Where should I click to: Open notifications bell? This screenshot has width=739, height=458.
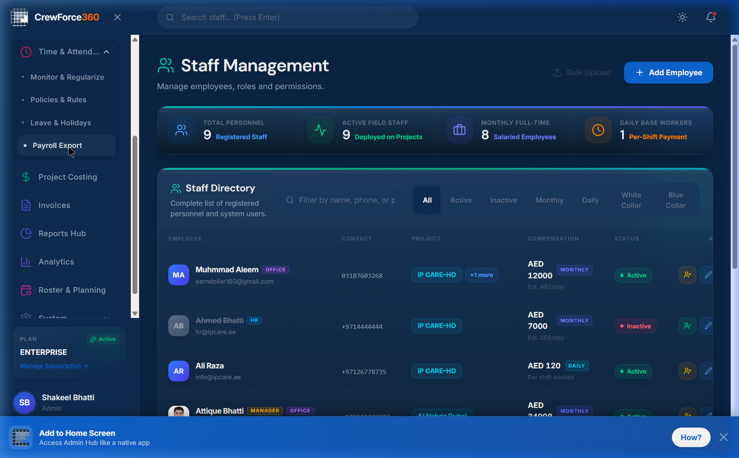pyautogui.click(x=711, y=17)
